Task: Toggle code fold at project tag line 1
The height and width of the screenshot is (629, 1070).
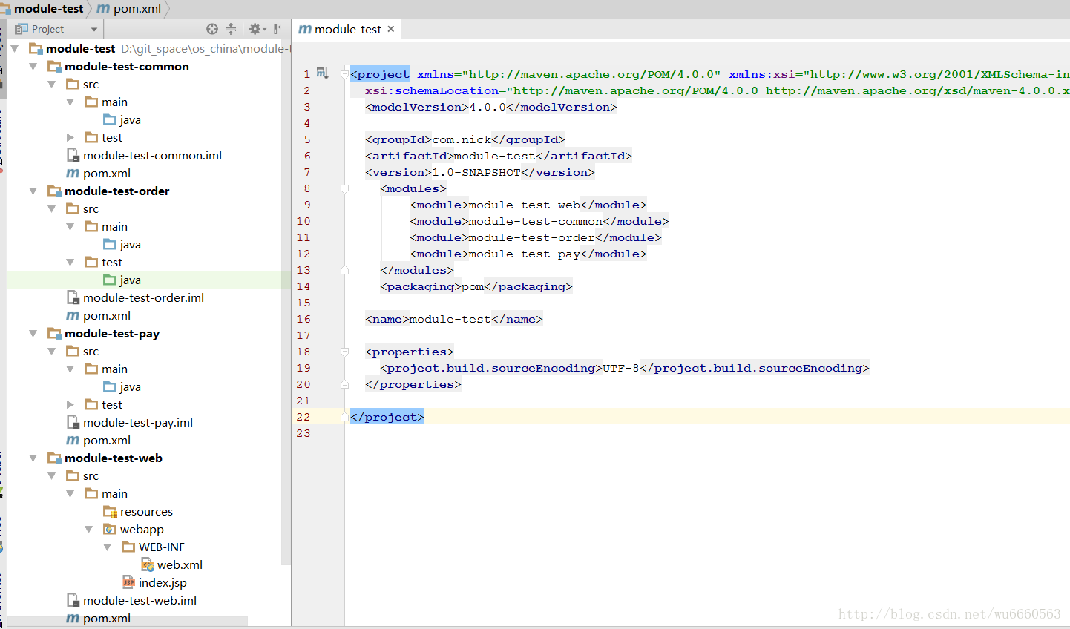Action: click(x=344, y=75)
